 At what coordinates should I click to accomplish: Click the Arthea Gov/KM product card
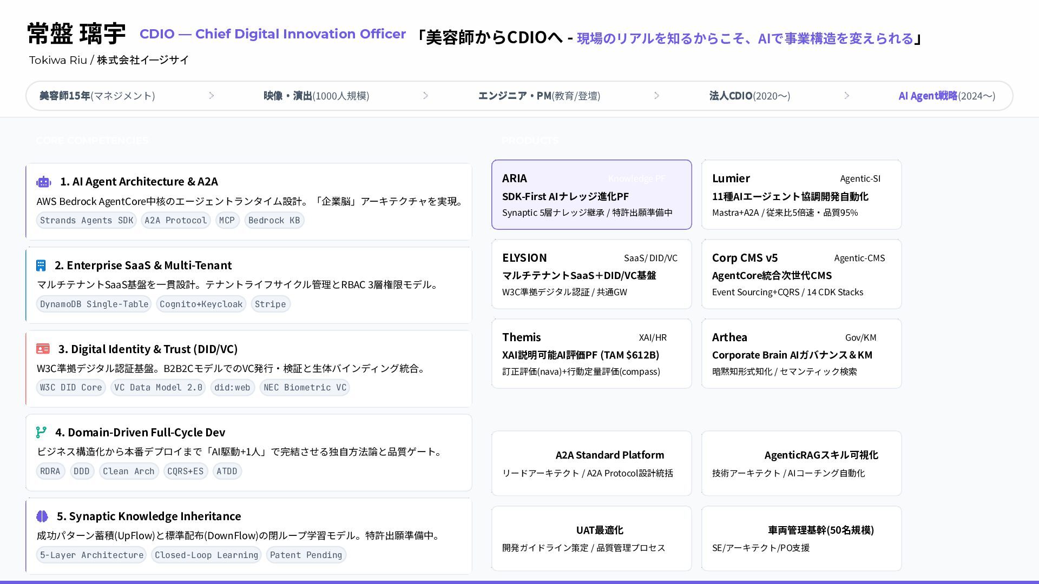click(801, 354)
